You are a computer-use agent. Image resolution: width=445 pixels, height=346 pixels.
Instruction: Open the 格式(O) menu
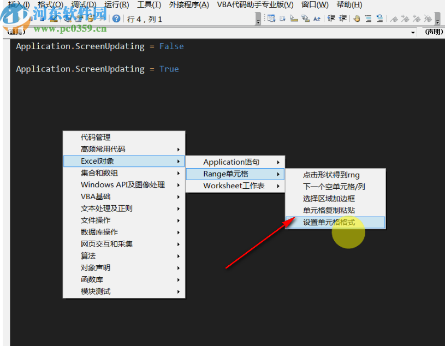click(50, 4)
